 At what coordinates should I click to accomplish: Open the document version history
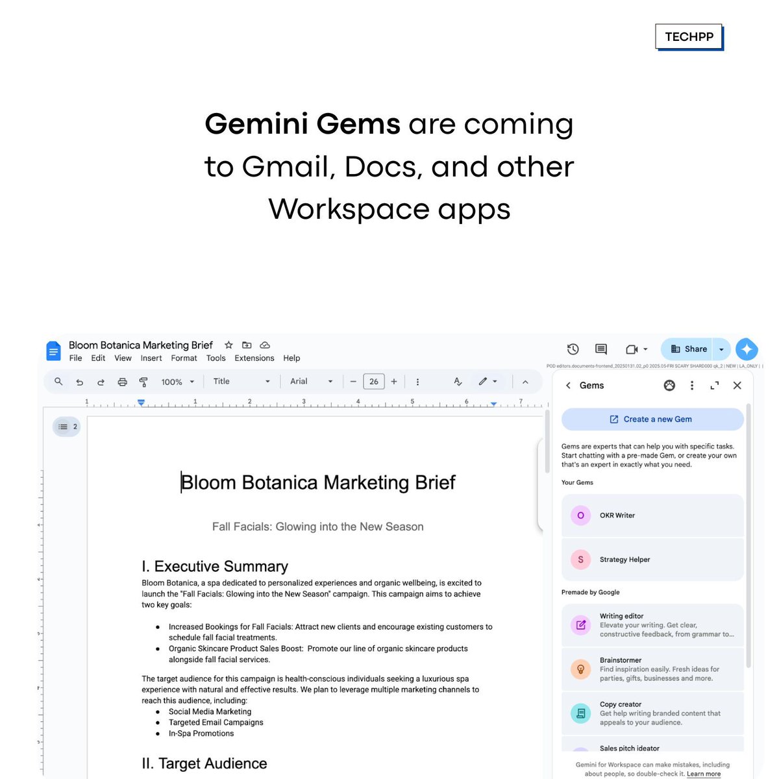point(573,349)
